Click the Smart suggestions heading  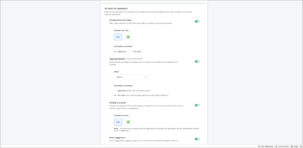[x=118, y=138]
